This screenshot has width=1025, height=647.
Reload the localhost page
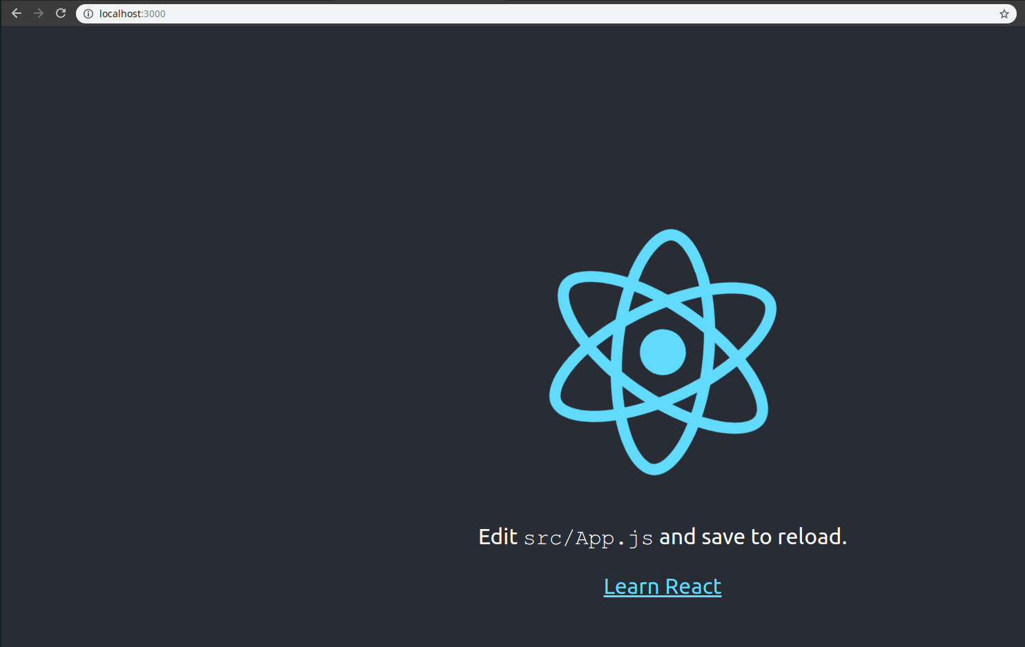[x=61, y=13]
